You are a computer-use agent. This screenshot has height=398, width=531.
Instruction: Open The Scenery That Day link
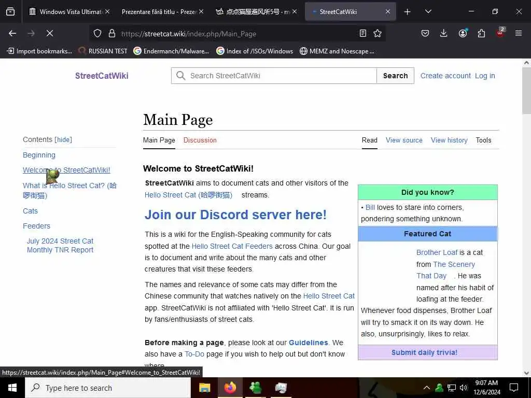445,270
